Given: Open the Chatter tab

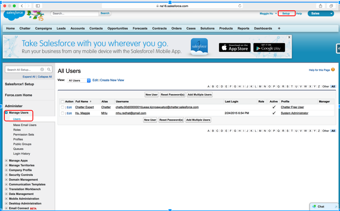Looking at the screenshot, I should click(x=25, y=28).
